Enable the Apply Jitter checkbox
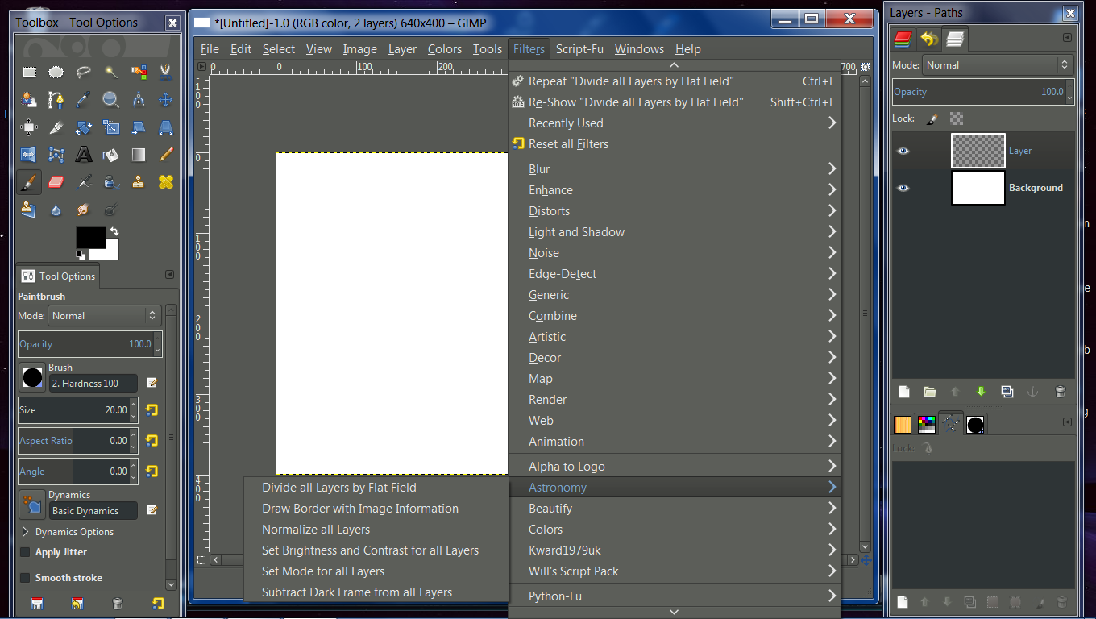Image resolution: width=1096 pixels, height=619 pixels. click(25, 552)
